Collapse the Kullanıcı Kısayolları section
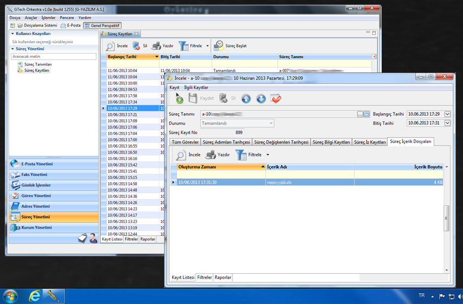The width and height of the screenshot is (463, 304). click(13, 34)
